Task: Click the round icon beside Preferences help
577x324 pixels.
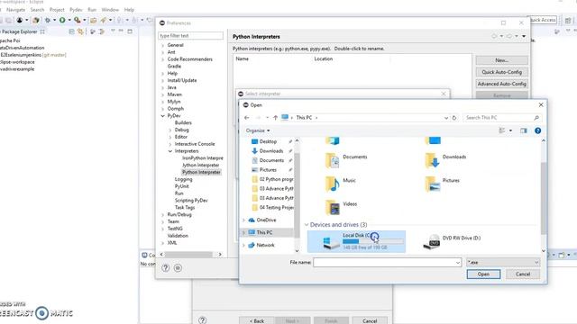Action: [x=178, y=268]
